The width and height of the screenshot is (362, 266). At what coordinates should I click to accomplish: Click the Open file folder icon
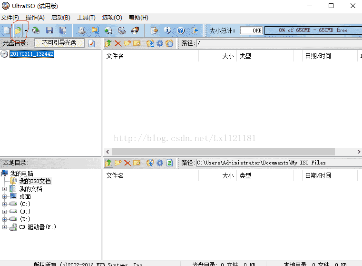point(18,31)
